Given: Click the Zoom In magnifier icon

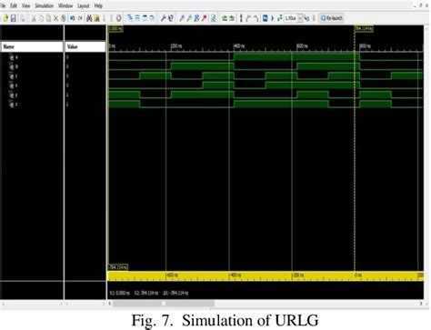Looking at the screenshot, I should 182,18.
